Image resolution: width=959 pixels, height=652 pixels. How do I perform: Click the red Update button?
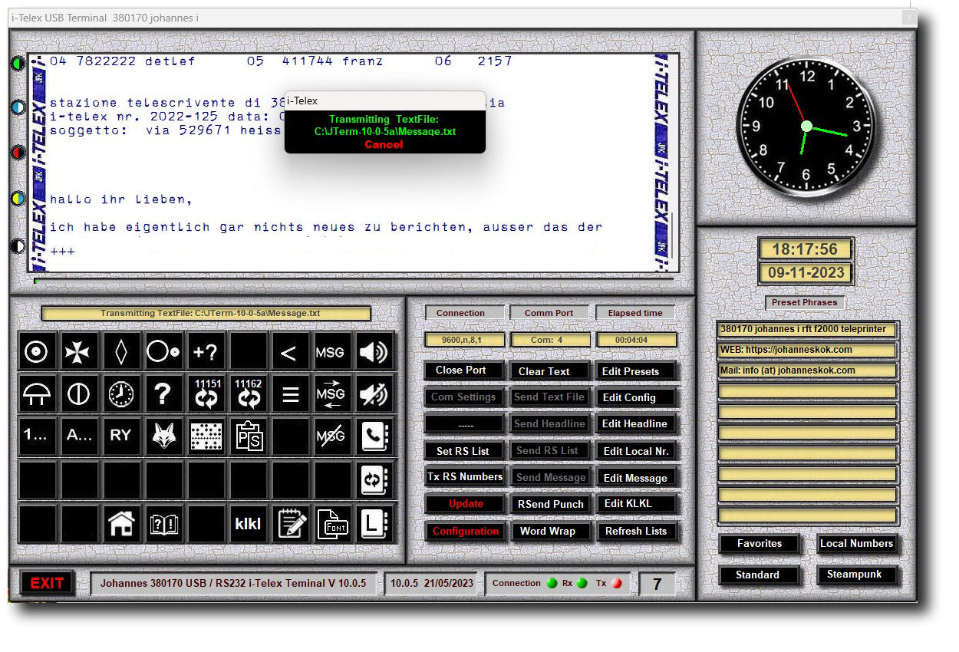pos(465,504)
